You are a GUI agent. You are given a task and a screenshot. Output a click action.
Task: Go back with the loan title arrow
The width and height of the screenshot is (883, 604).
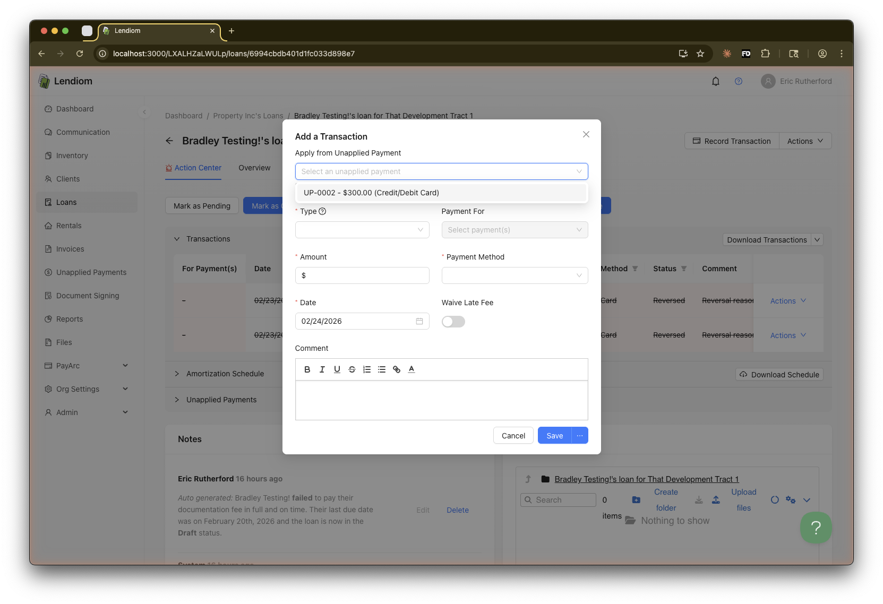[169, 141]
